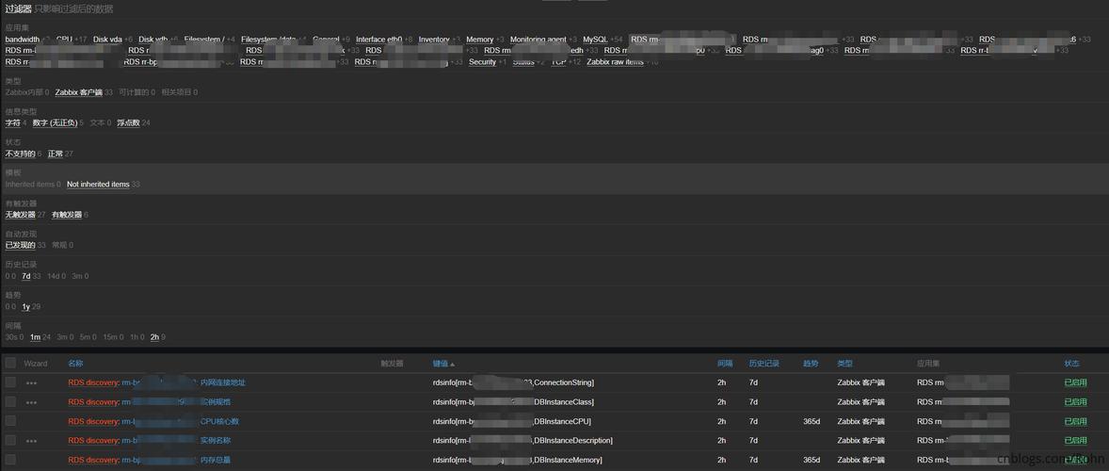Filter by Monitoring agent application

pyautogui.click(x=538, y=40)
